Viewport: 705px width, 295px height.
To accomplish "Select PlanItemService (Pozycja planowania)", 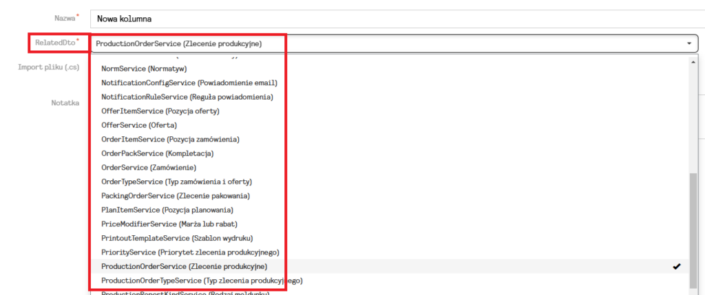I will 167,210.
